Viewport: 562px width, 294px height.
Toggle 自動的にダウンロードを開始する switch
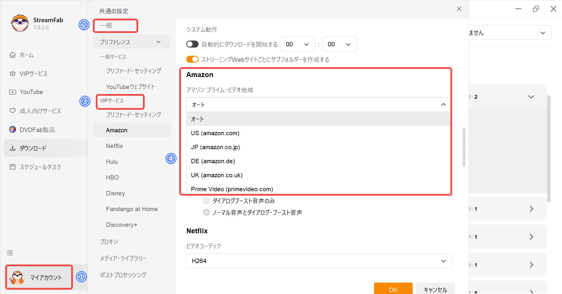[x=192, y=44]
